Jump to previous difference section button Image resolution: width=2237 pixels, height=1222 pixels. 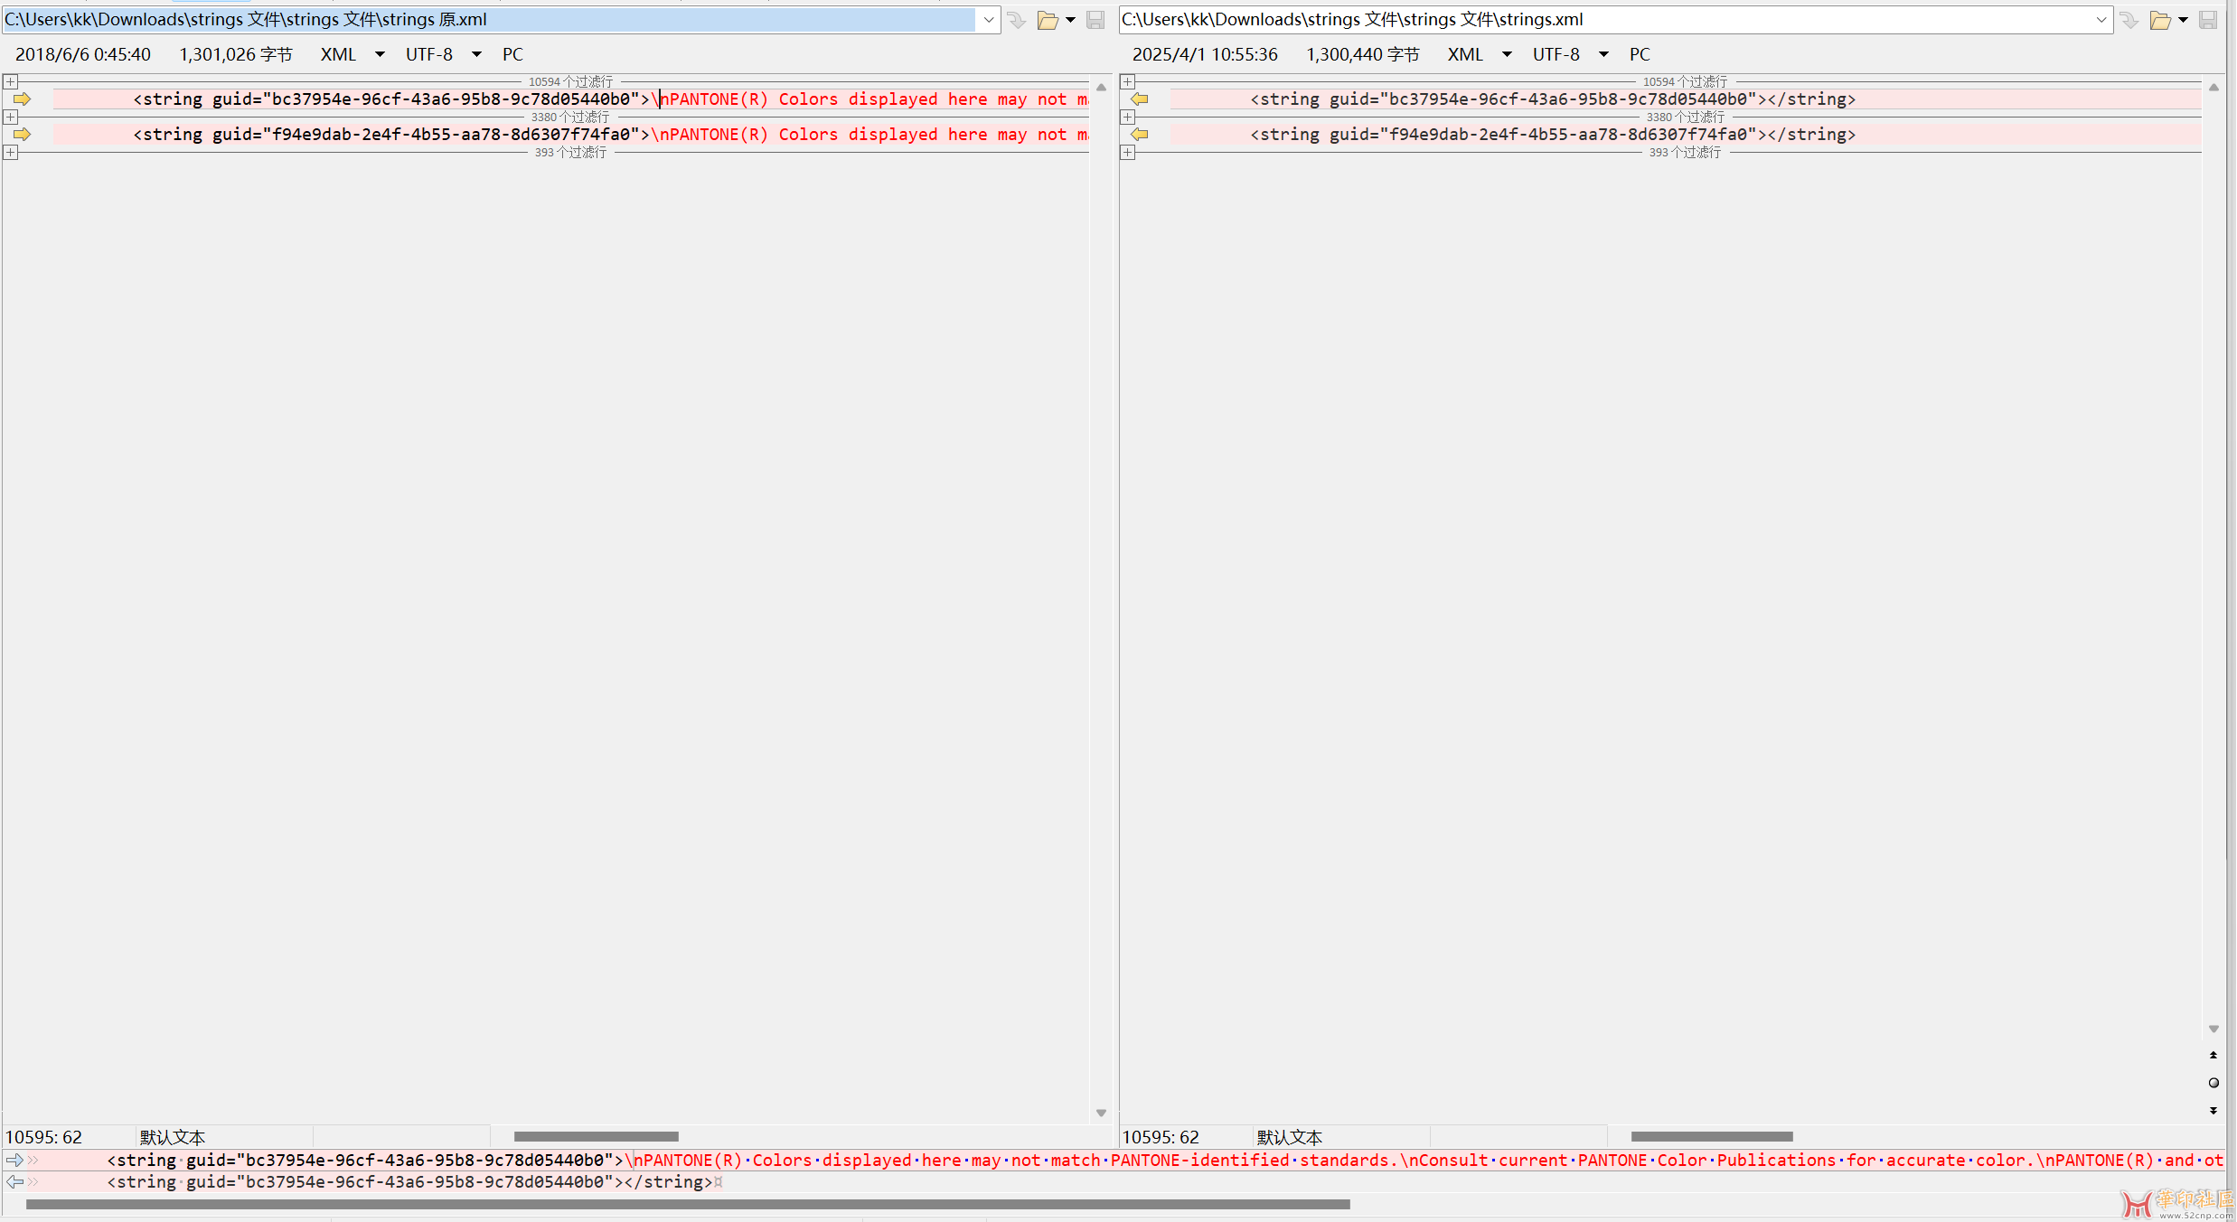point(2214,1055)
